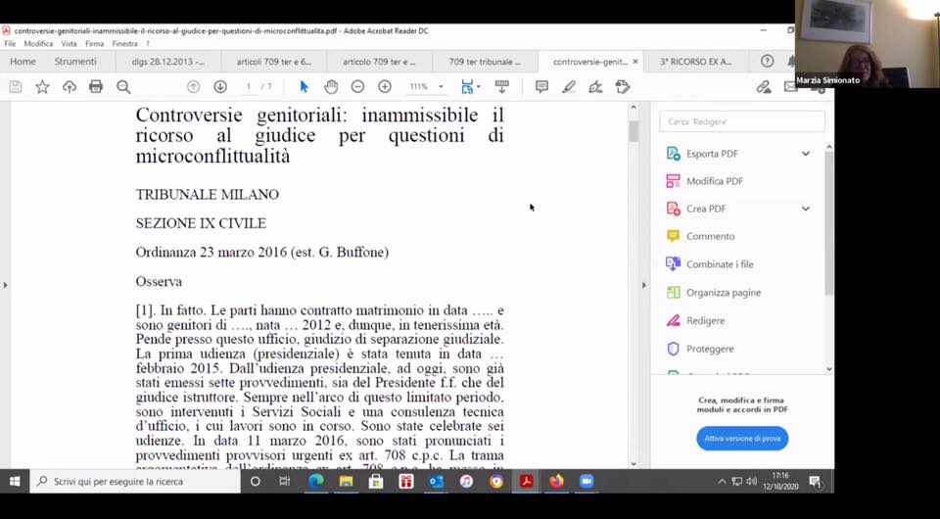Click the upload to cloud icon
The height and width of the screenshot is (519, 940).
(x=70, y=87)
